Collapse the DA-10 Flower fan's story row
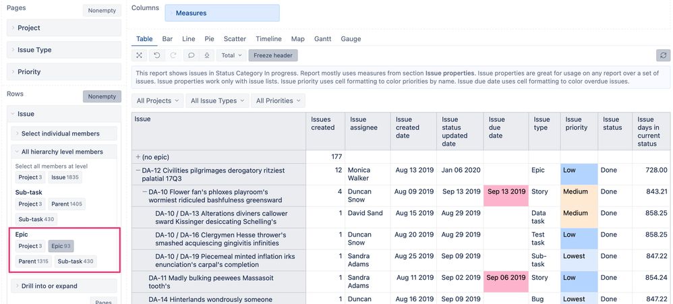 pyautogui.click(x=144, y=191)
